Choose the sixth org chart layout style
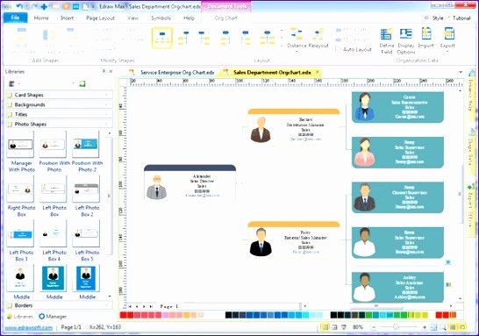 (x=268, y=38)
